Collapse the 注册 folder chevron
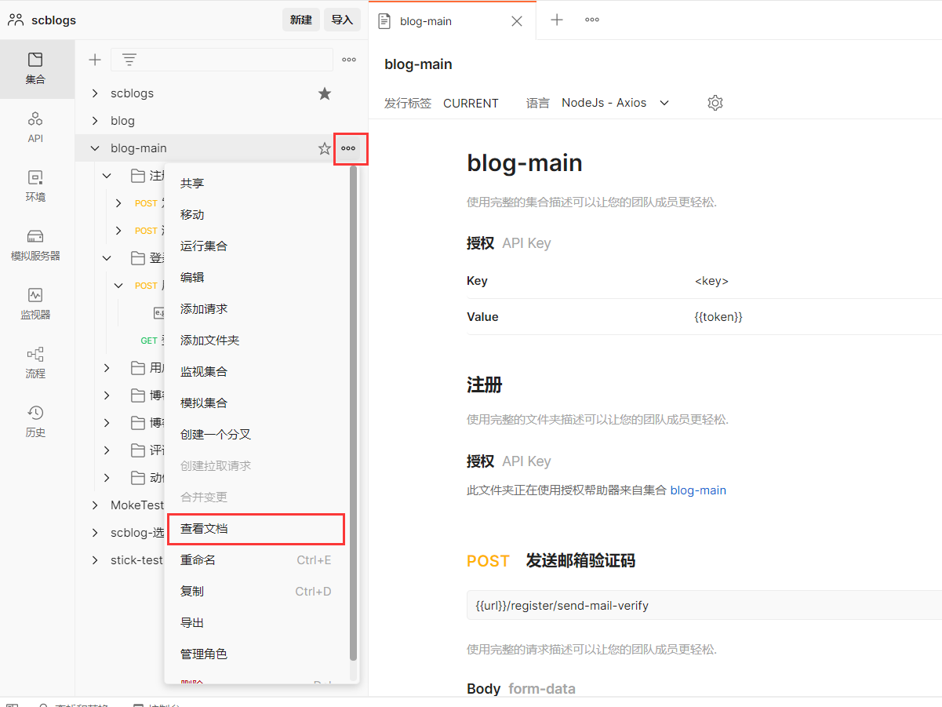The height and width of the screenshot is (707, 942). pyautogui.click(x=107, y=176)
